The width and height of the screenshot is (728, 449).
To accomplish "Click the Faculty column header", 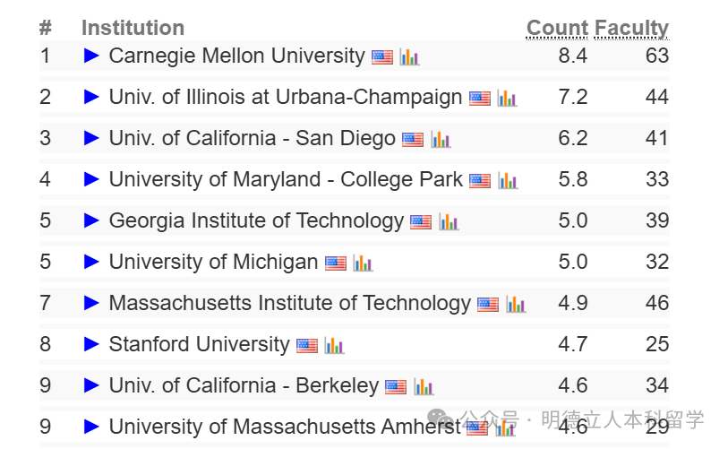I will point(632,29).
